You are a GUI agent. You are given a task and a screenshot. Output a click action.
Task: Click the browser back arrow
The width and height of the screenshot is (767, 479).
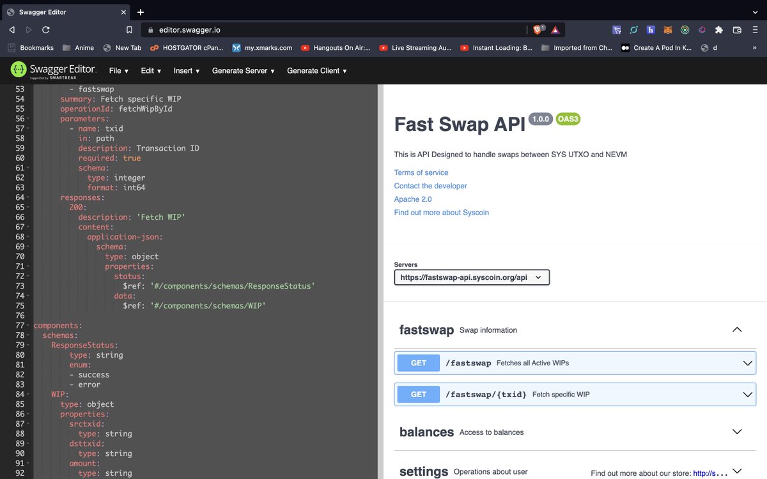12,29
